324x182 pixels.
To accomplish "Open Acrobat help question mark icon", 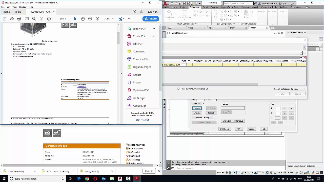I will (134, 12).
